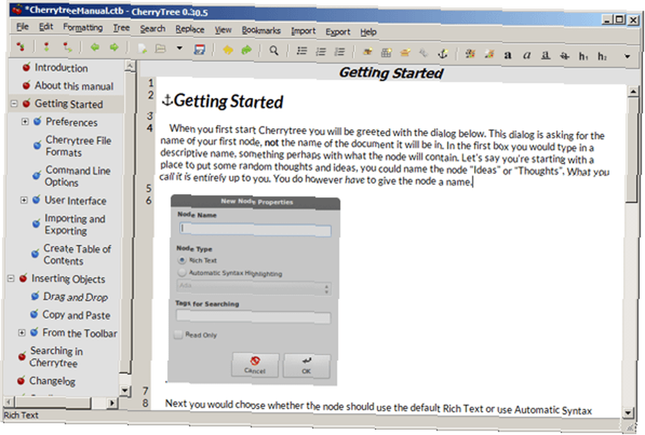
Task: Open the File menu
Action: (x=22, y=26)
